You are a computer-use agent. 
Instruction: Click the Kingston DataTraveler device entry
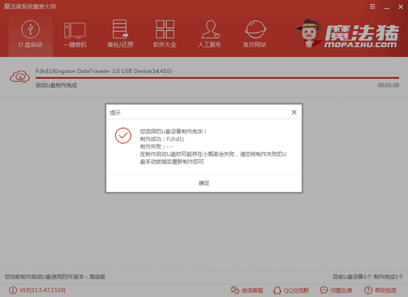[103, 69]
